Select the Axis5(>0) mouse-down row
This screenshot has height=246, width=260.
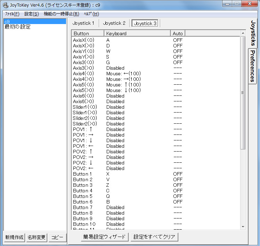[x=156, y=90]
